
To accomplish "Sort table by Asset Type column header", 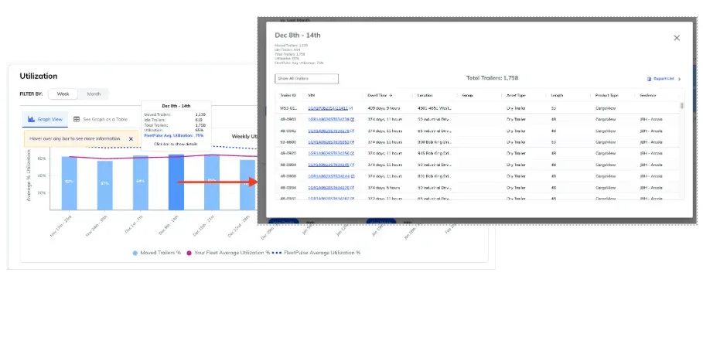I will [x=516, y=94].
